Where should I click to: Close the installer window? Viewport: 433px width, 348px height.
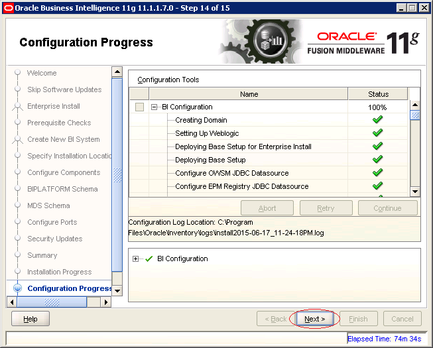(424, 8)
